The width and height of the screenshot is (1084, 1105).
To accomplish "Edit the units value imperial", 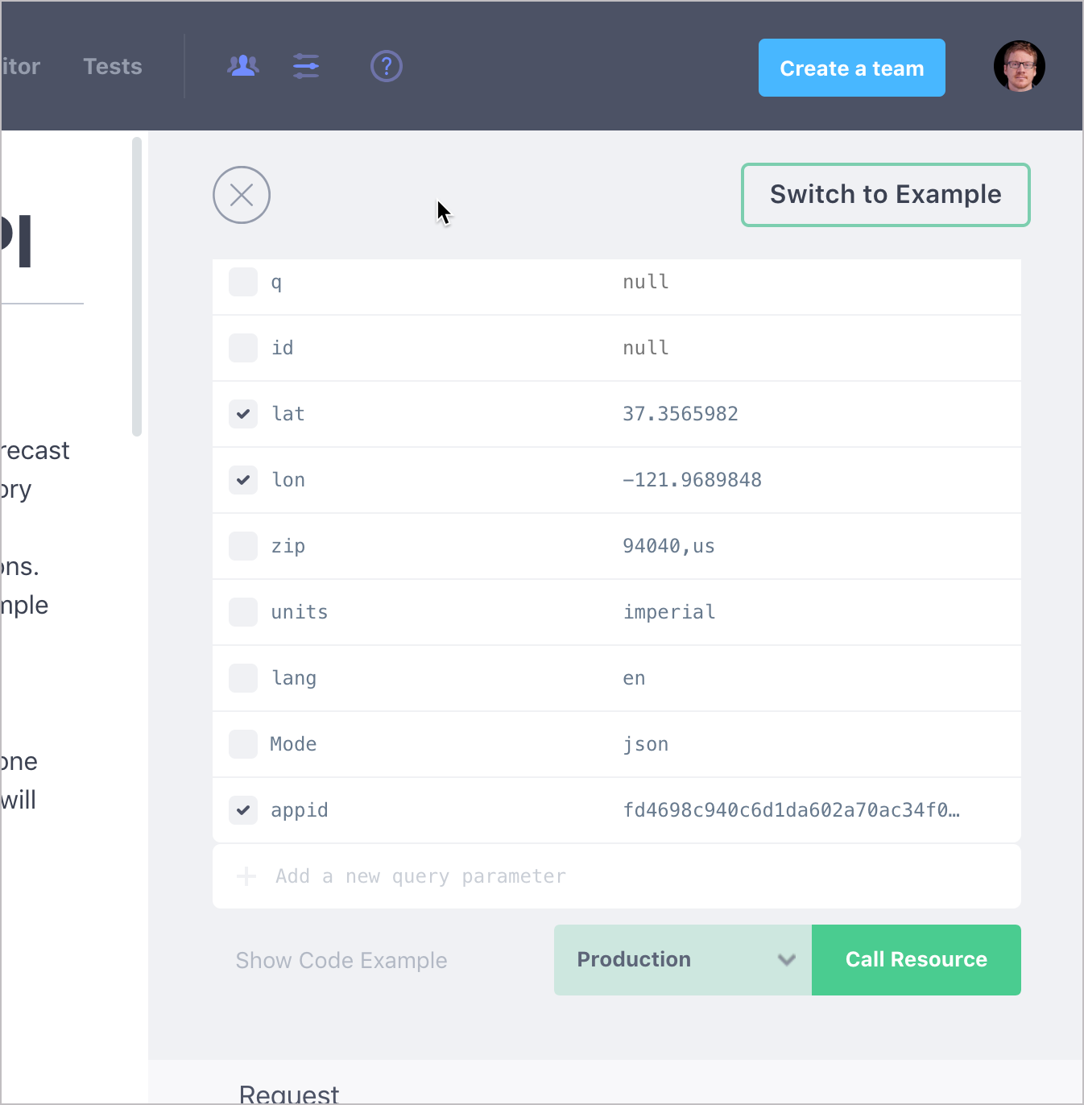I will pyautogui.click(x=669, y=612).
